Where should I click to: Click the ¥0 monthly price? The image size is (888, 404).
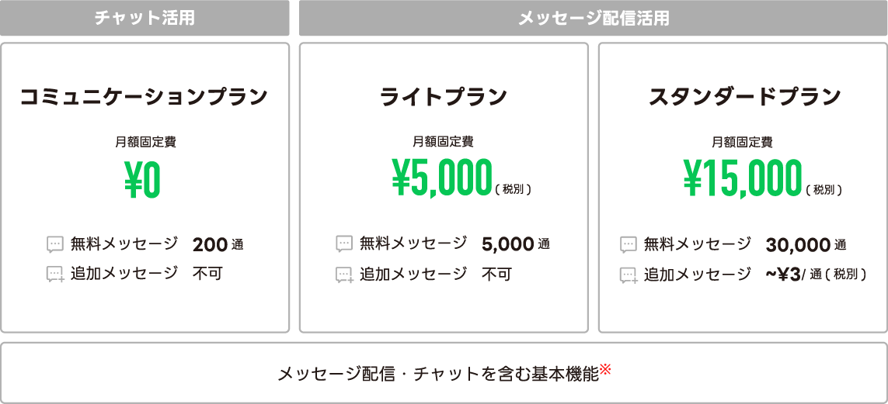click(144, 179)
